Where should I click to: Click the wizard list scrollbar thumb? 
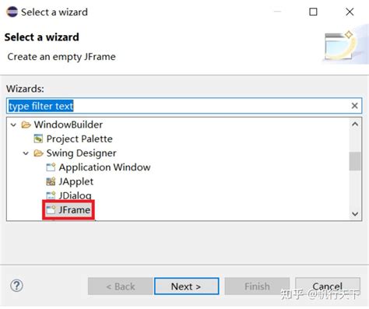[355, 161]
